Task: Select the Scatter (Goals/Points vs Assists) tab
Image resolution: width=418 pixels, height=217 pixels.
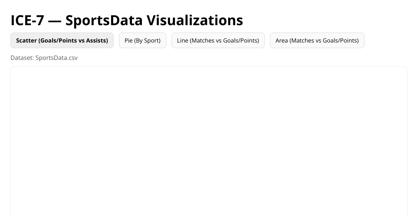Action: point(62,40)
